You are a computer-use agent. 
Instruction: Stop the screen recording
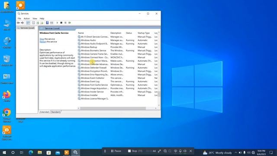click(x=135, y=151)
